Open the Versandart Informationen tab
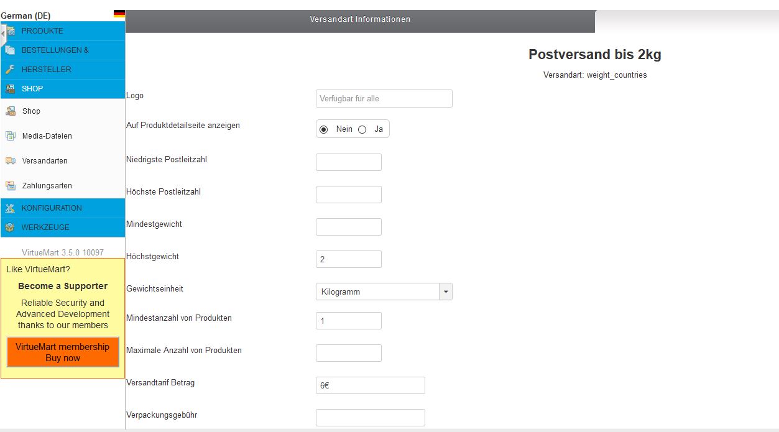Image resolution: width=779 pixels, height=432 pixels. point(360,19)
